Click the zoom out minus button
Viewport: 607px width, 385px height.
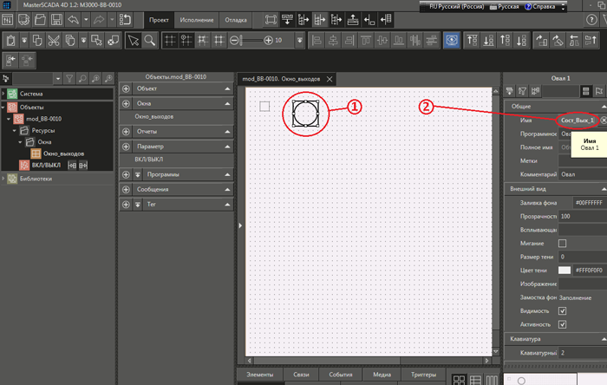pyautogui.click(x=235, y=40)
